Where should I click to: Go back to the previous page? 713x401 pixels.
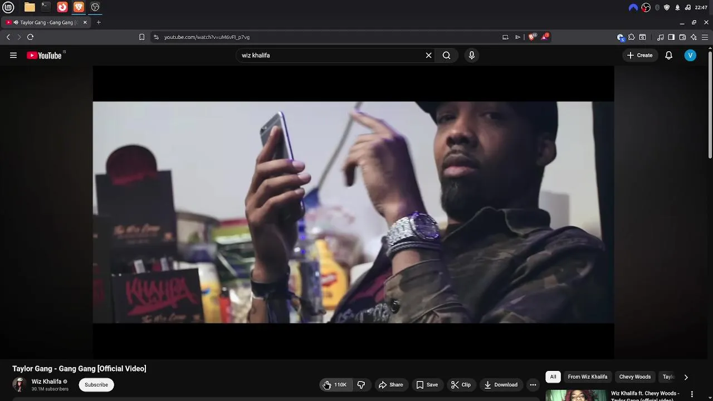coord(8,37)
